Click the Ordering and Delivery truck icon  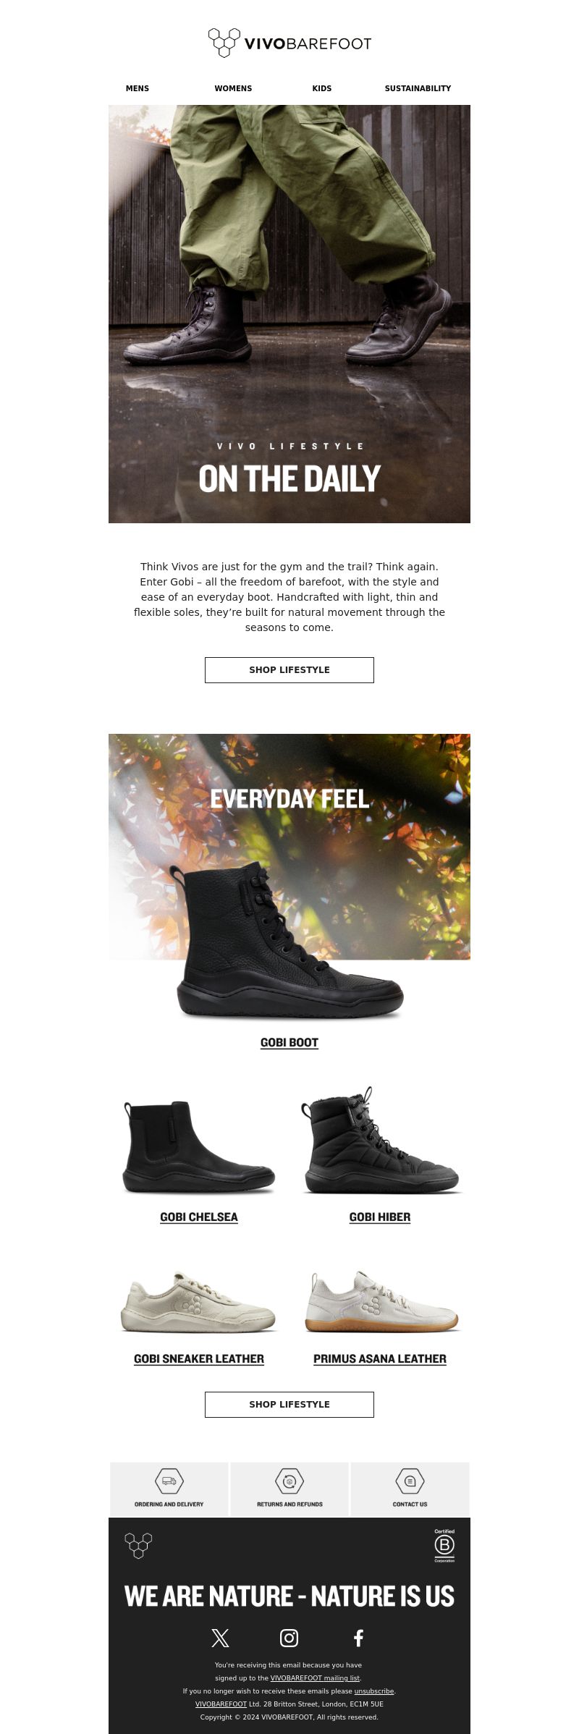tap(169, 1481)
